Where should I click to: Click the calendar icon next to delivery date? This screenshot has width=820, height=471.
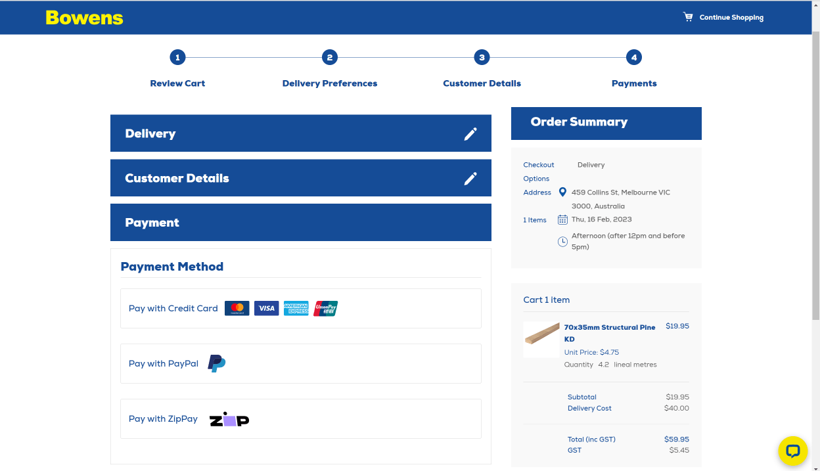click(x=562, y=219)
